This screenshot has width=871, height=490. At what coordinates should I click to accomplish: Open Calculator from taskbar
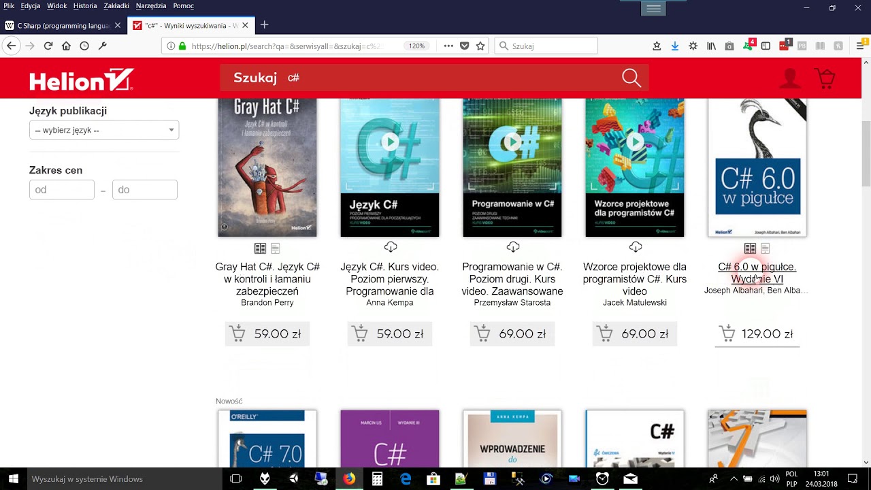pos(377,478)
